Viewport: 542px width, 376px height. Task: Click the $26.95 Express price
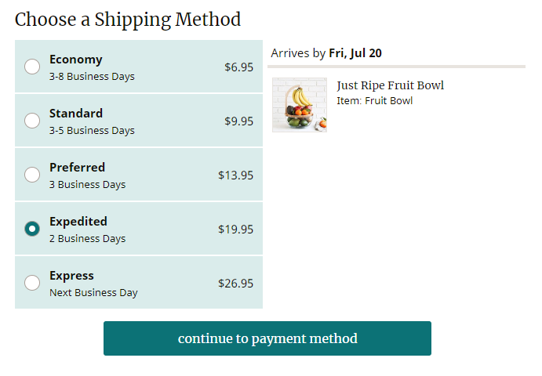point(236,284)
